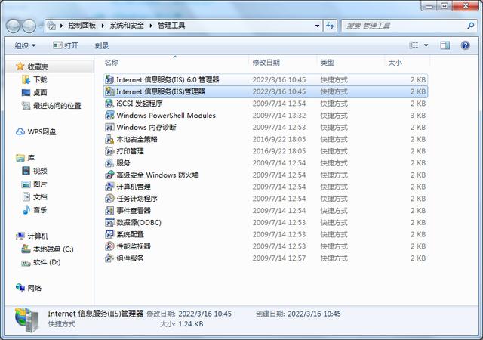This screenshot has width=483, height=340.
Task: Open the 音乐 library
Action: tap(34, 210)
